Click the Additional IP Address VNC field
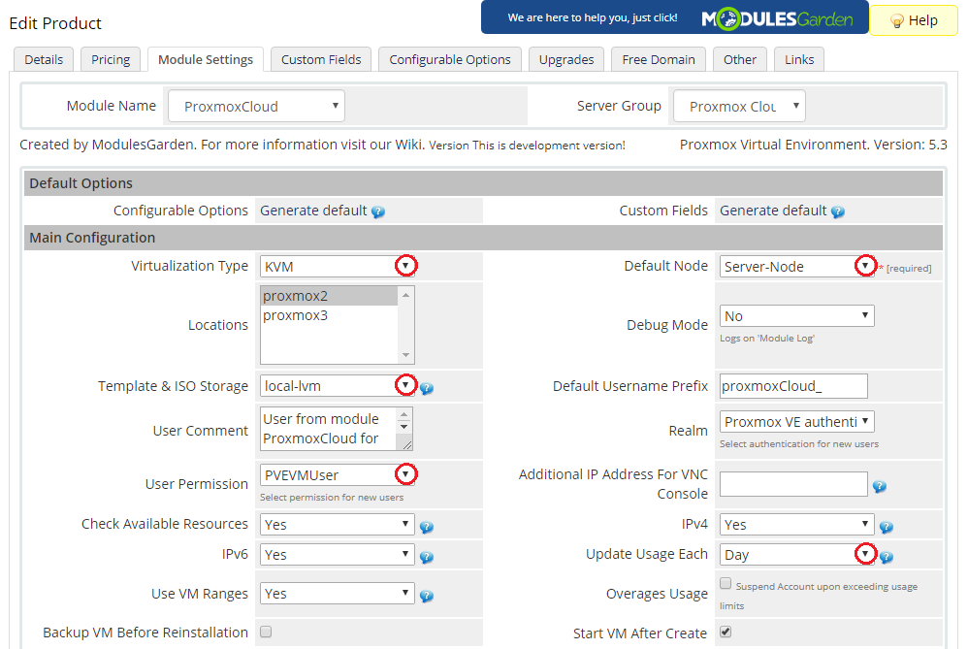968x649 pixels. pos(794,484)
